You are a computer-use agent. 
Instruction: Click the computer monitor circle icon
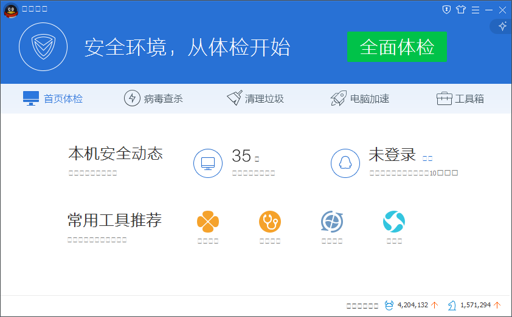click(x=208, y=163)
